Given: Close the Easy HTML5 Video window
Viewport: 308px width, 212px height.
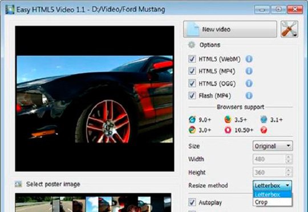Looking at the screenshot, I should pos(295,9).
